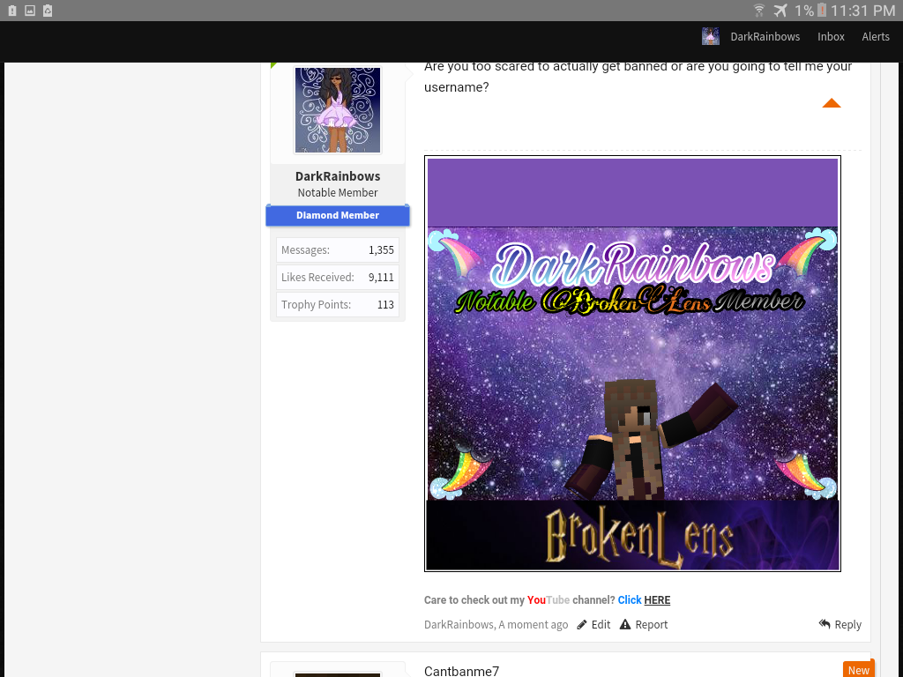Viewport: 903px width, 677px height.
Task: Tap the third notification icon in status bar
Action: click(48, 11)
